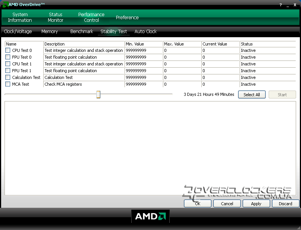Select the 'FPU Test 0' name text
The width and height of the screenshot is (301, 230).
[22, 57]
